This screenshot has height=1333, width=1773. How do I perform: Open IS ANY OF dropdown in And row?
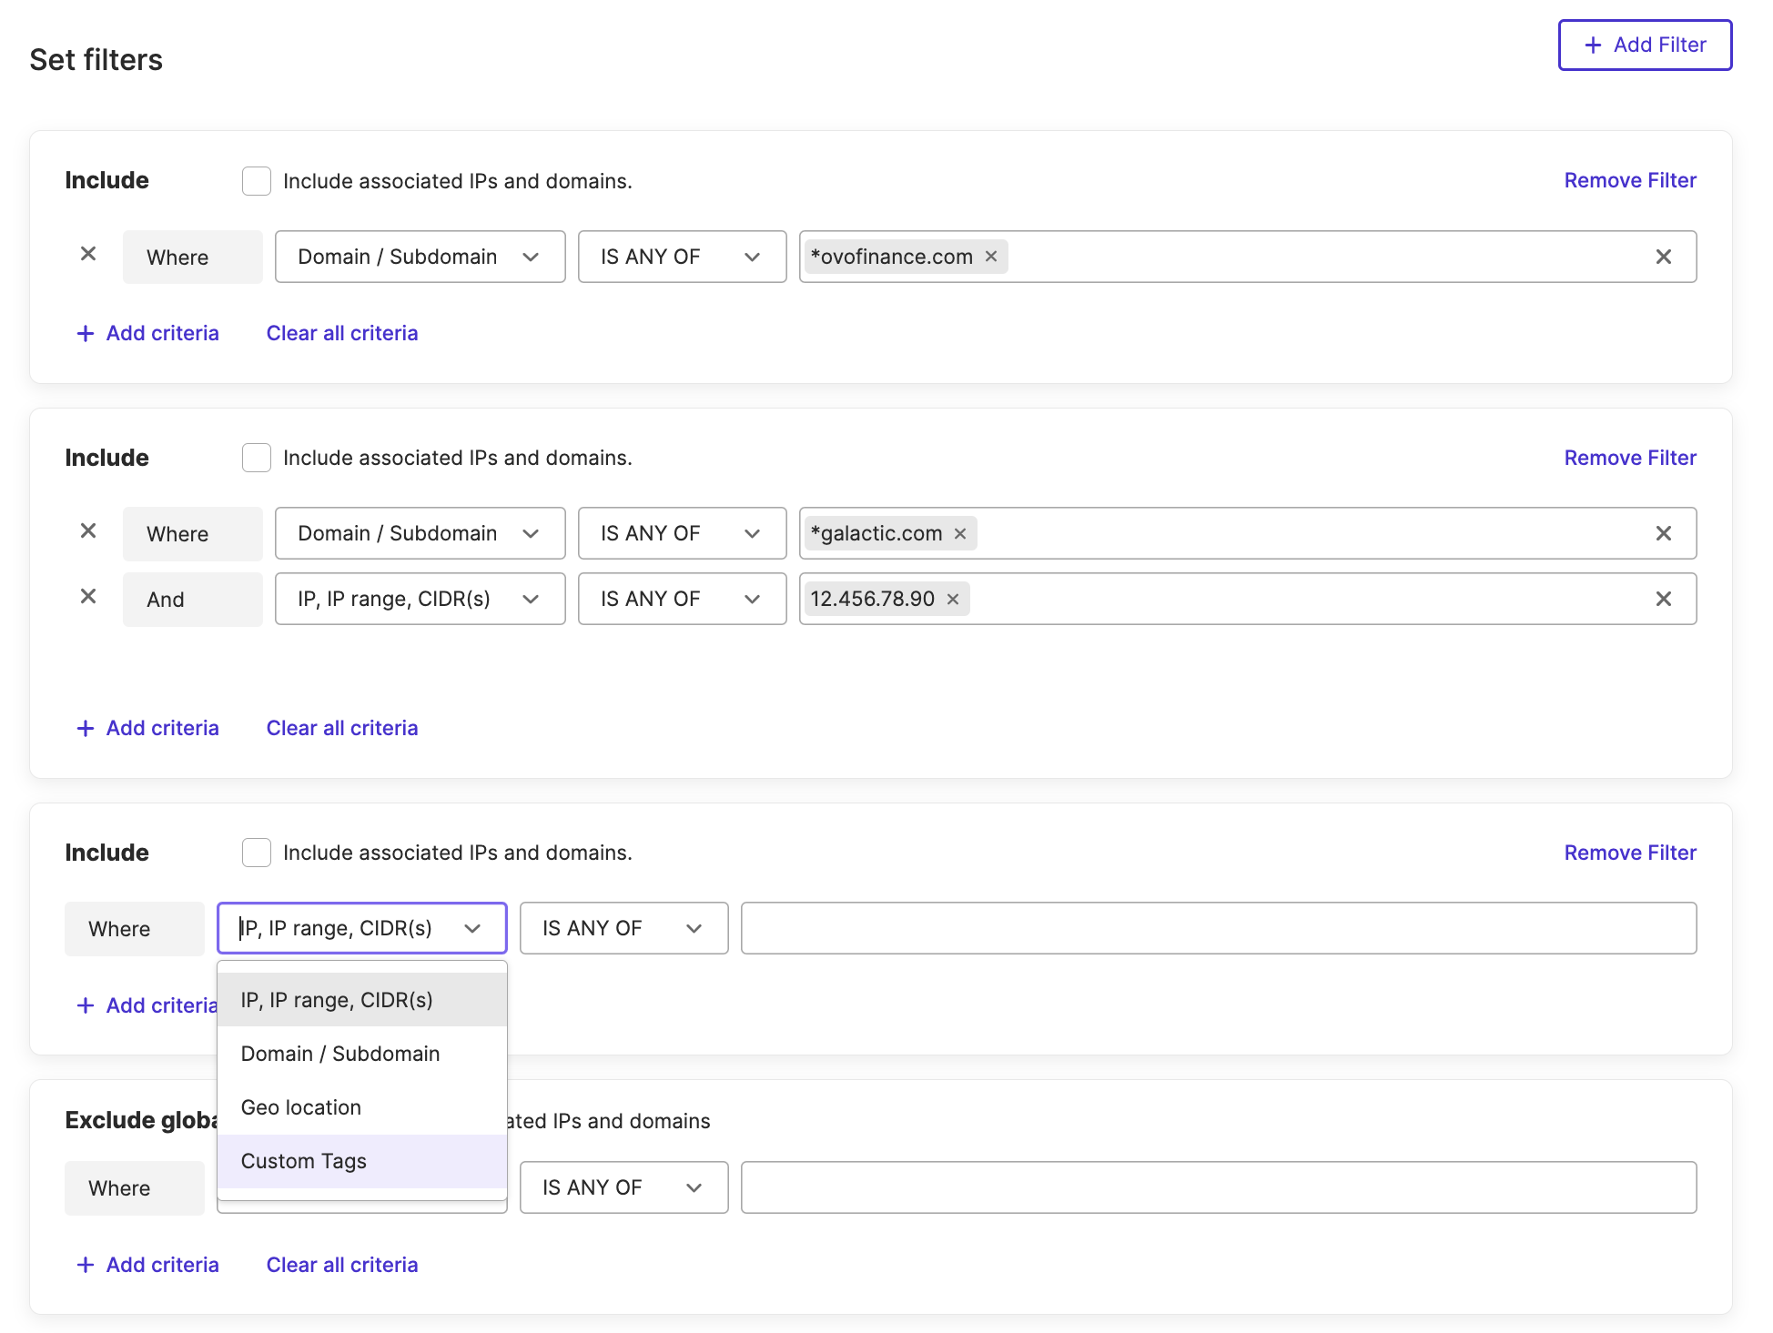(x=682, y=599)
